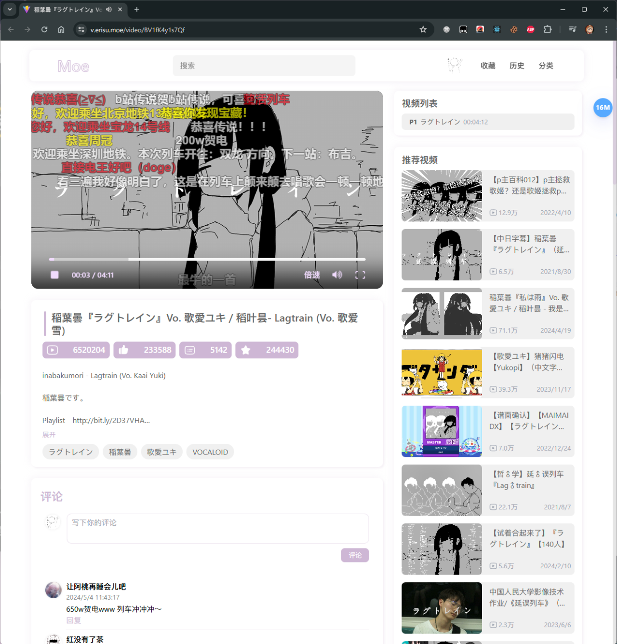Click the floating 16M badge

tap(603, 108)
